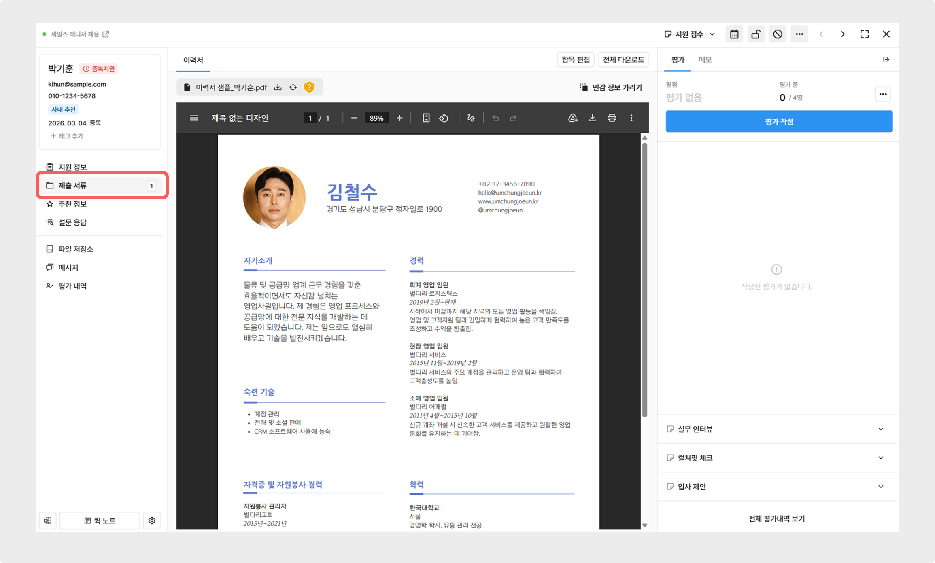Click the reject applicant ban icon

click(778, 34)
